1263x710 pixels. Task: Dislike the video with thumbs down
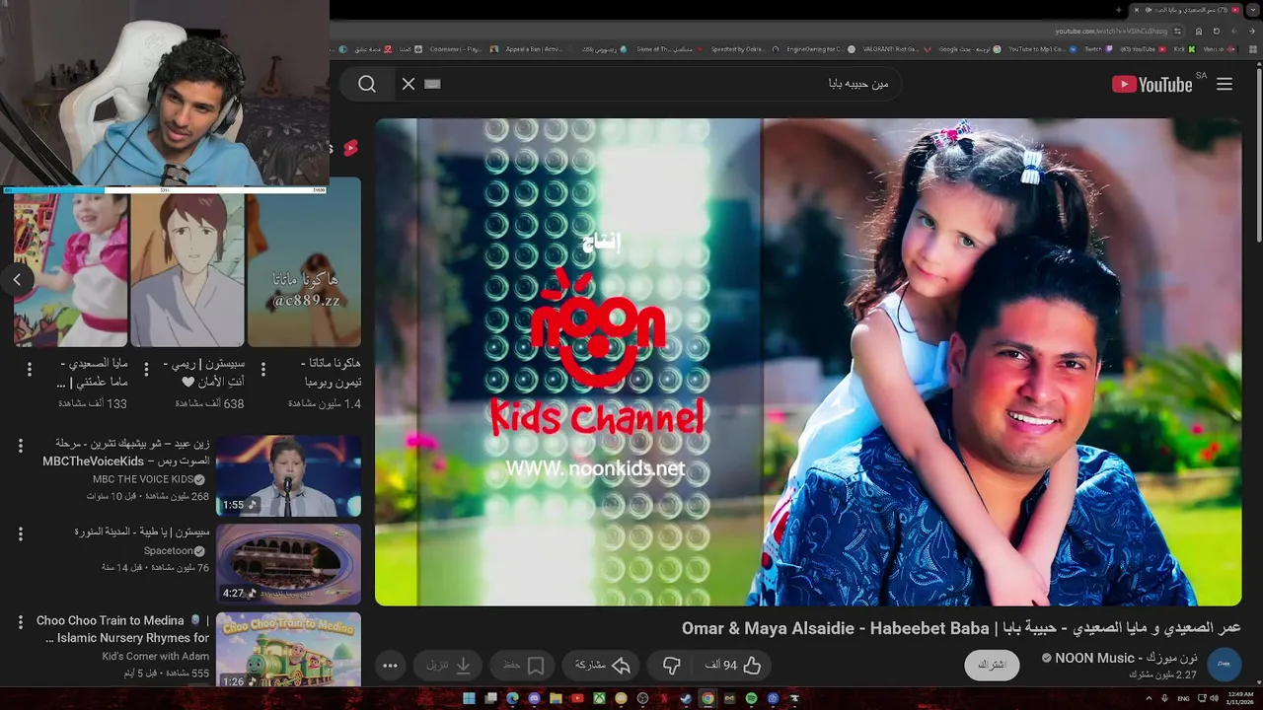tap(672, 666)
